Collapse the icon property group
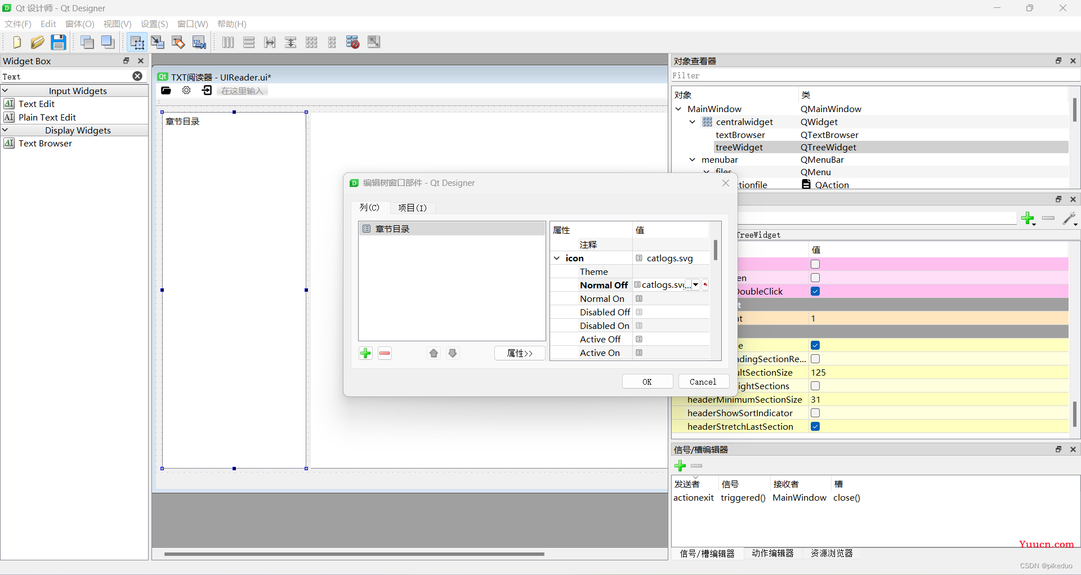This screenshot has width=1081, height=575. pos(557,258)
